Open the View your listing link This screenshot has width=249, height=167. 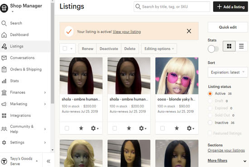(127, 32)
